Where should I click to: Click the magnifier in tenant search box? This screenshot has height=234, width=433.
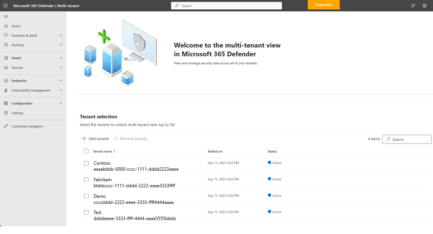pyautogui.click(x=388, y=139)
